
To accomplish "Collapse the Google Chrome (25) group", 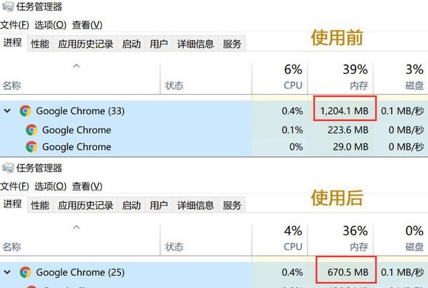I will point(7,272).
